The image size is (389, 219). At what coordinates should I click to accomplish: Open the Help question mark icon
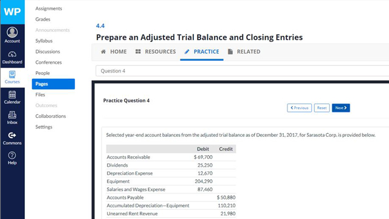click(12, 156)
